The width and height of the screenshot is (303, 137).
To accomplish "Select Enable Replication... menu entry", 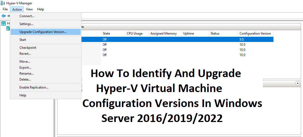I will tap(46, 87).
